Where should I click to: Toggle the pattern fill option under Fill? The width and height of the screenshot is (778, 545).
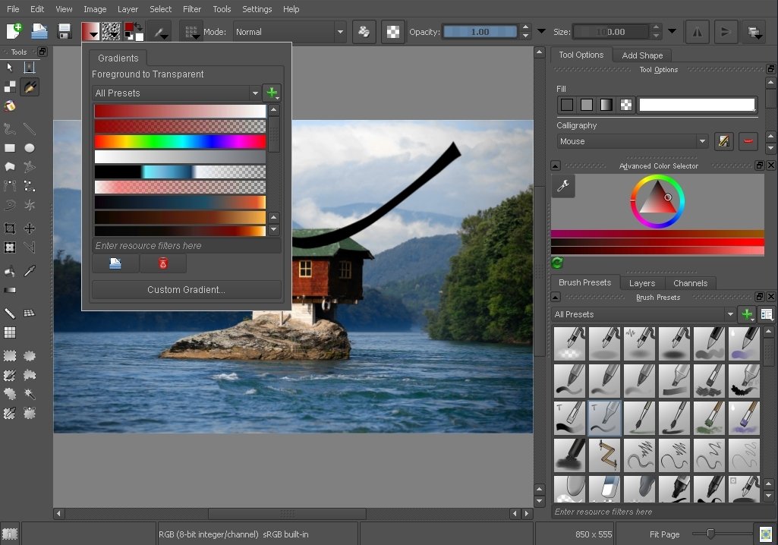tap(625, 104)
